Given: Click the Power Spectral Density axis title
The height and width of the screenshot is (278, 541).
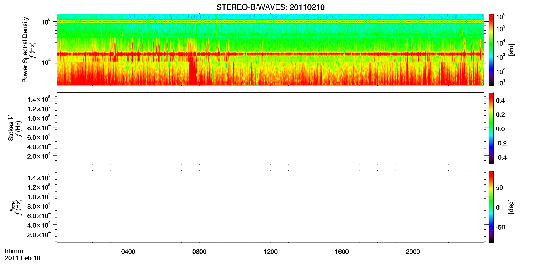Looking at the screenshot, I should tap(25, 50).
